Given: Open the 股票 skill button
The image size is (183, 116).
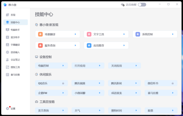Looking at the screenshot, I should tap(161, 110).
